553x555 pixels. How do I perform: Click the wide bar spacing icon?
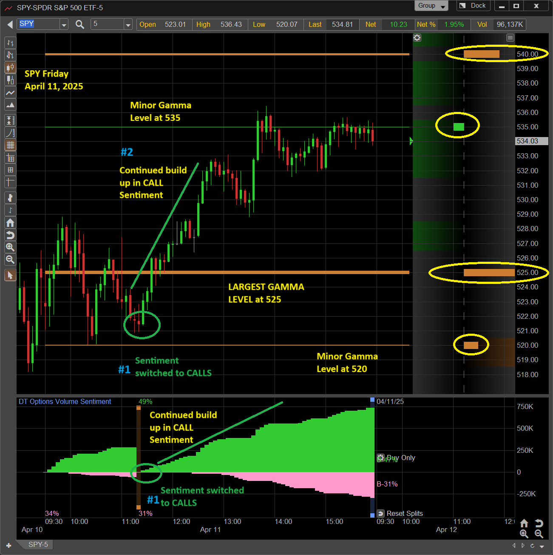pos(10,198)
